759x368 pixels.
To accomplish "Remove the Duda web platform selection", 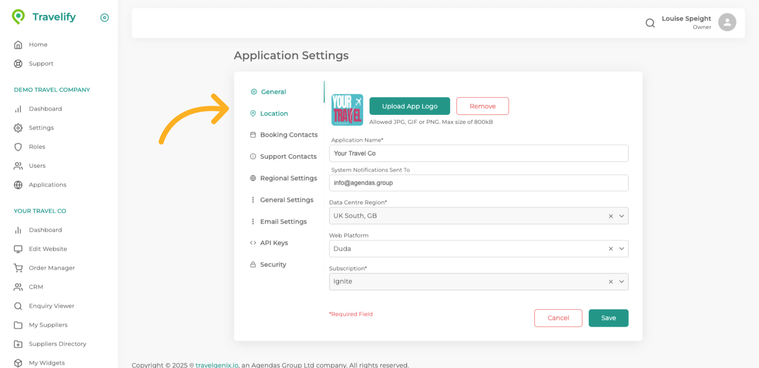I will 611,248.
